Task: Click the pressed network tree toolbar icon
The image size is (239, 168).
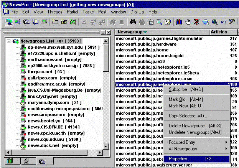Action: point(9,22)
